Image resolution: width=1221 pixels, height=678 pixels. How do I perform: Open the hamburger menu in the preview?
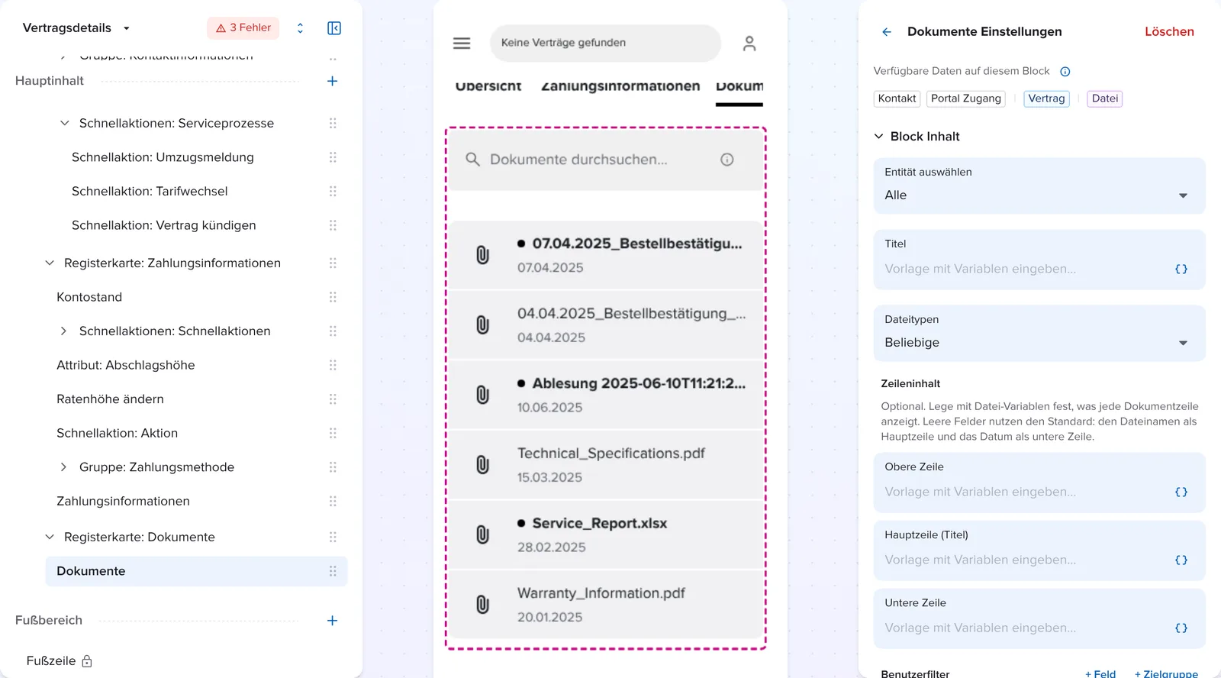tap(462, 44)
